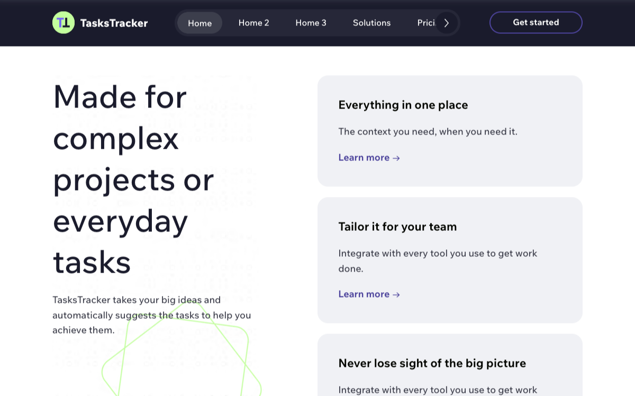Image resolution: width=635 pixels, height=396 pixels.
Task: Go to the Home 2 page
Action: (254, 23)
